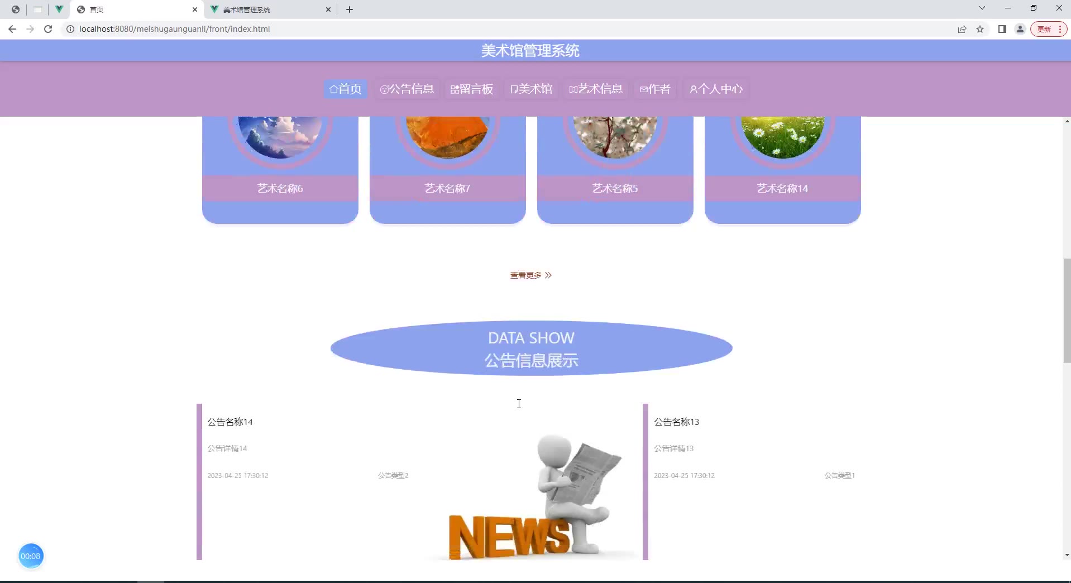Select the second pinned blank tab
This screenshot has height=583, width=1071.
(x=37, y=9)
